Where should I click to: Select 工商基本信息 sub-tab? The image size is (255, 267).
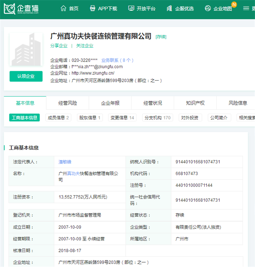tap(24, 118)
